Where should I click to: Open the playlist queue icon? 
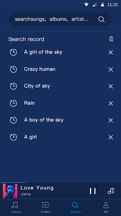(111, 191)
